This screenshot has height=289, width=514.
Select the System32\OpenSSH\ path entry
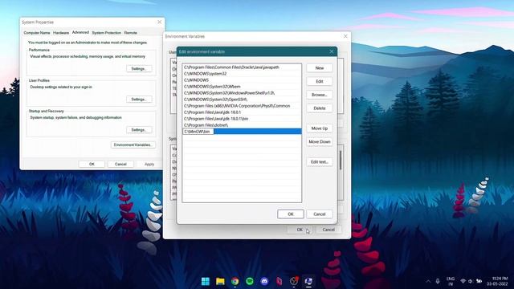click(x=242, y=100)
